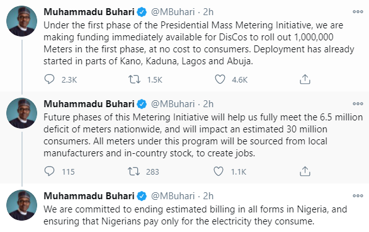Viewport: 369px width, 232px height.
Task: Like the first tweet with 4.6K likes
Action: (220, 79)
